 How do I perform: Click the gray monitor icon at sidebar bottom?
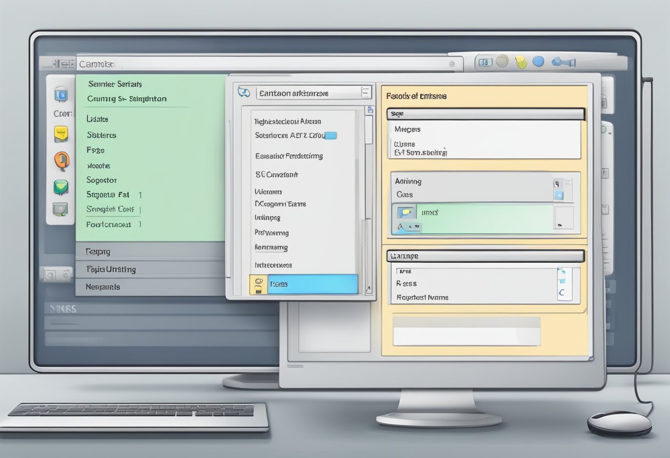[60, 209]
